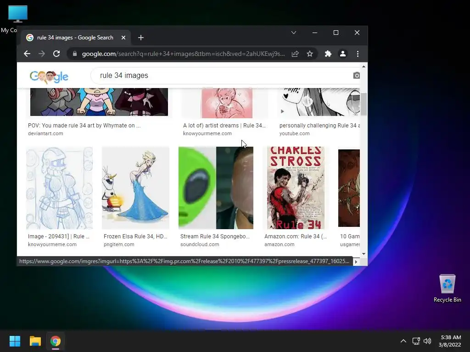Show hidden tray icons chevron
The width and height of the screenshot is (470, 352).
tap(403, 341)
